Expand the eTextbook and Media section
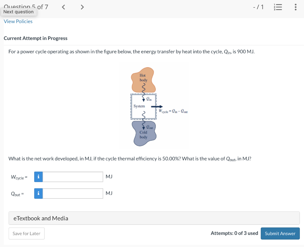This screenshot has width=304, height=247. coord(40,218)
